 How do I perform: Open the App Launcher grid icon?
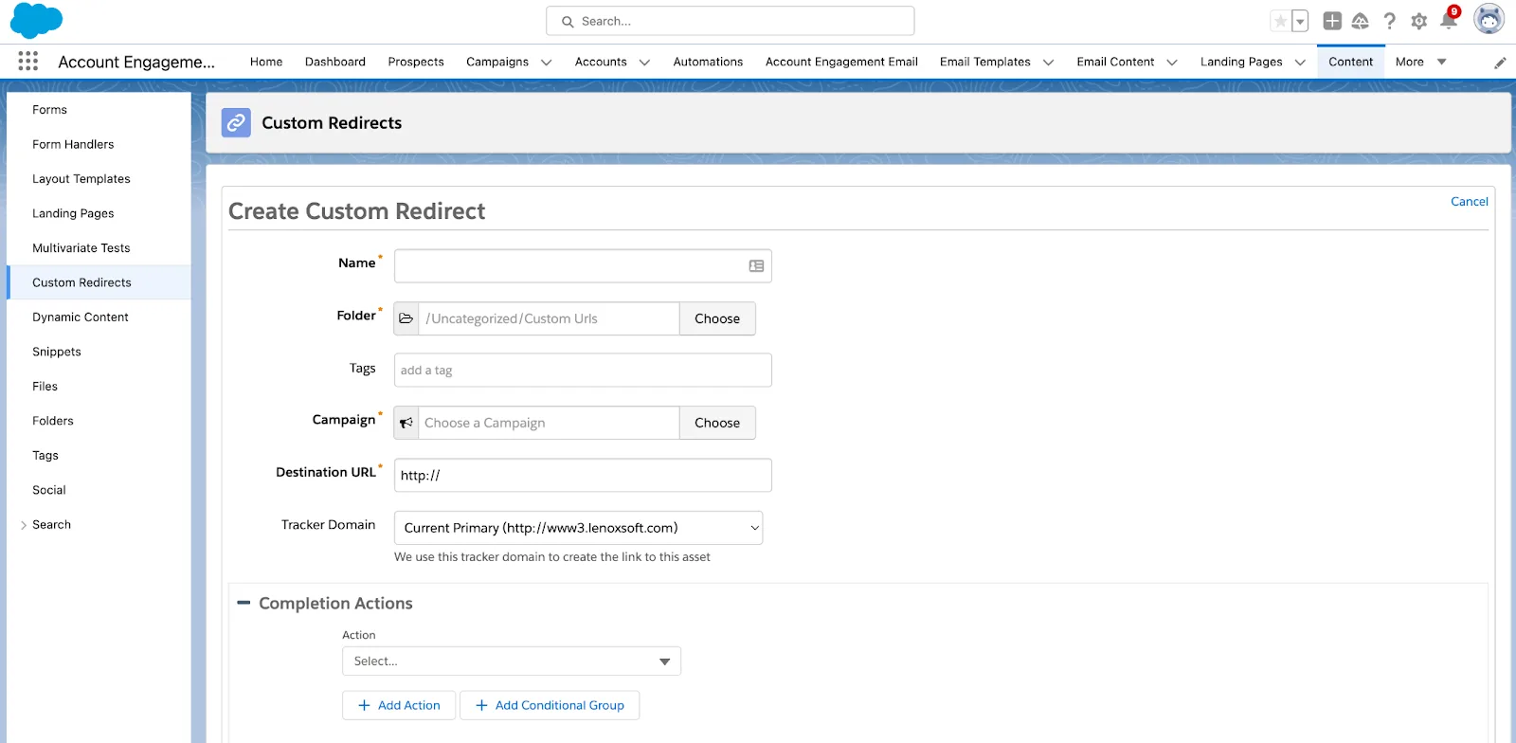point(28,62)
